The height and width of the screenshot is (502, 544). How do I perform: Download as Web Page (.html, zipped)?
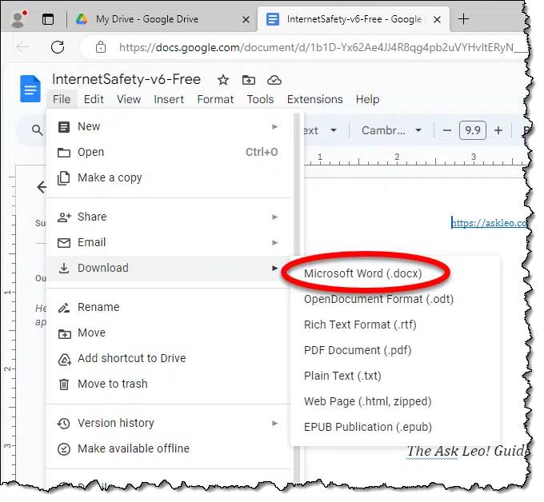point(395,402)
